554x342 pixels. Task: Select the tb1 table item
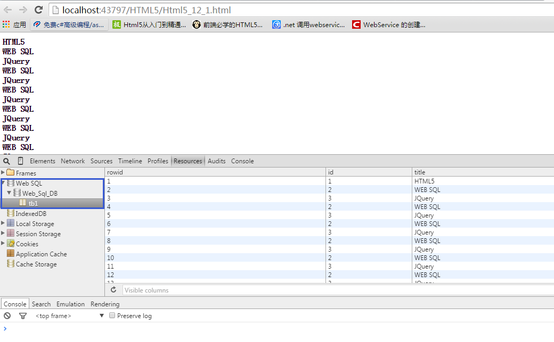coord(52,203)
